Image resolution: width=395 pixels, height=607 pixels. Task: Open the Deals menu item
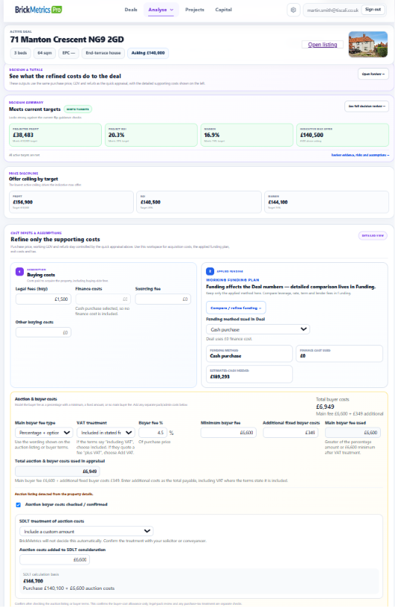click(x=131, y=10)
